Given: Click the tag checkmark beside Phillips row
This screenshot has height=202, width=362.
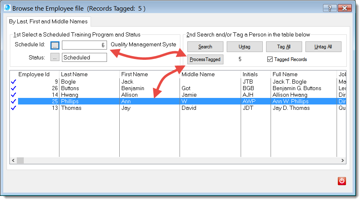Looking at the screenshot, I should [x=14, y=102].
